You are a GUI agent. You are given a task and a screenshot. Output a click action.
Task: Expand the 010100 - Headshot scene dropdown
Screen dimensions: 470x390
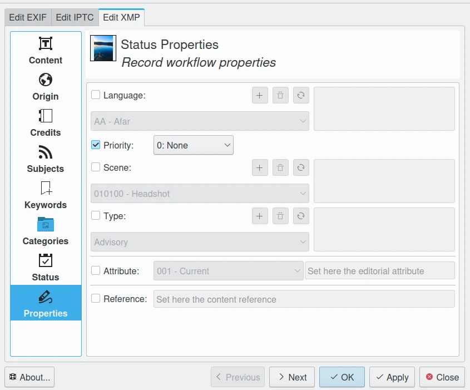pyautogui.click(x=200, y=194)
